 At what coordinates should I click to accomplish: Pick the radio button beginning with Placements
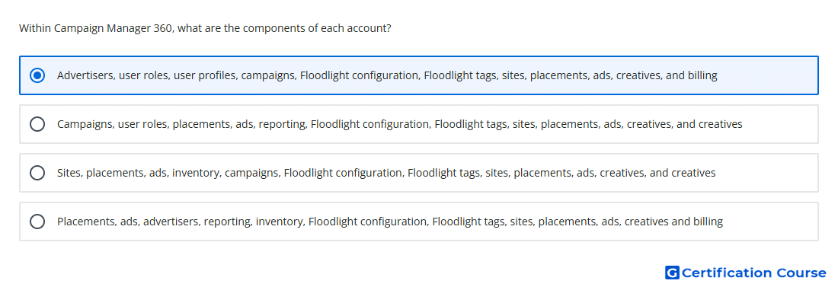point(37,222)
